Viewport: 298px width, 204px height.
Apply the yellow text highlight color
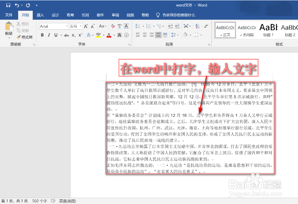coord(98,35)
